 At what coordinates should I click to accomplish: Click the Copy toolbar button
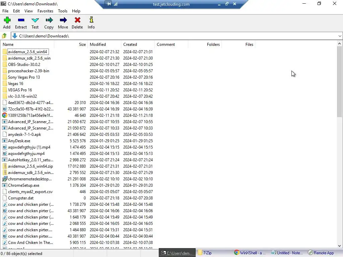click(49, 23)
